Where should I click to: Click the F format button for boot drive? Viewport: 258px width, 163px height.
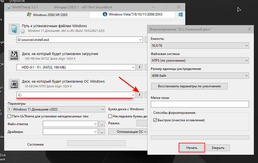[x=140, y=67]
